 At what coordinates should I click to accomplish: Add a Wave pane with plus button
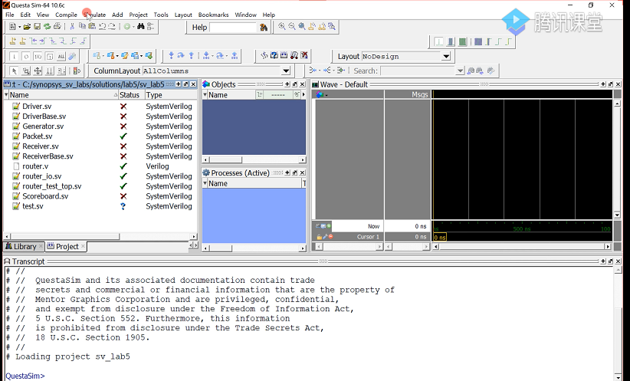pyautogui.click(x=603, y=84)
